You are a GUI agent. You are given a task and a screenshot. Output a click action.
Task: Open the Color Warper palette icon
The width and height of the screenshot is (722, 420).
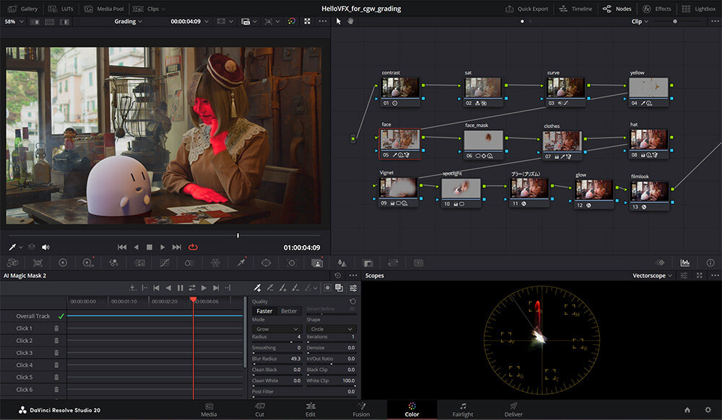pyautogui.click(x=214, y=263)
